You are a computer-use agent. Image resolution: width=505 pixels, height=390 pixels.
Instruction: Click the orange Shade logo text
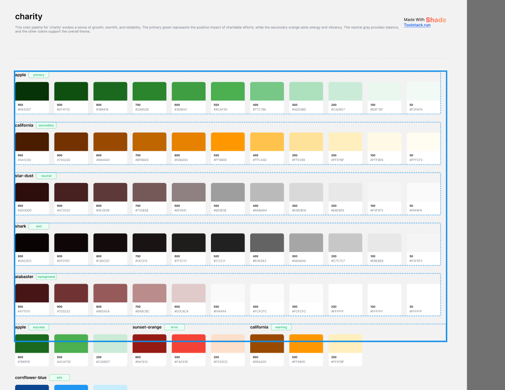pos(436,20)
